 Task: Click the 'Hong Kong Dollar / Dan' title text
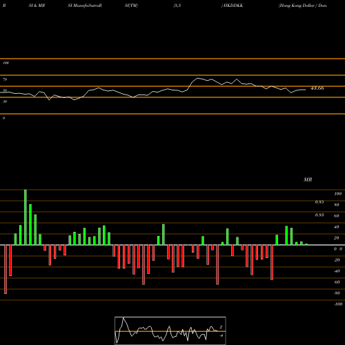point(303,6)
